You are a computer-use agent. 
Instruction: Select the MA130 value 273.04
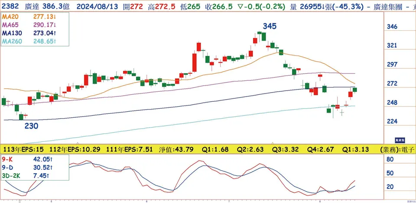pyautogui.click(x=44, y=33)
